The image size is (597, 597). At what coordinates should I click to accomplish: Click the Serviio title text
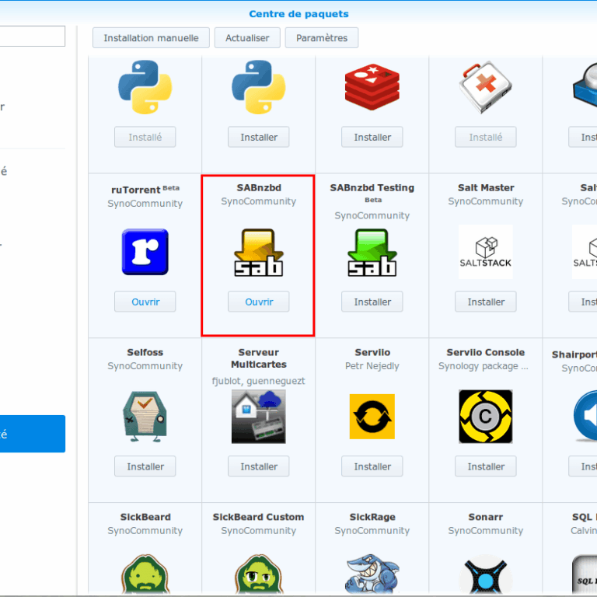pyautogui.click(x=372, y=352)
